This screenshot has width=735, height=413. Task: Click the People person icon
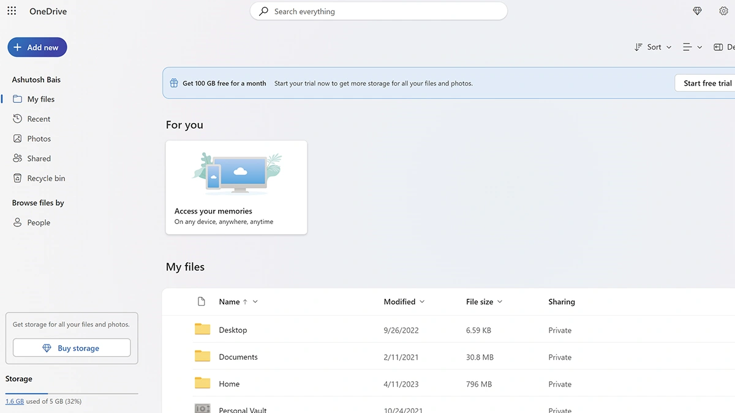pyautogui.click(x=17, y=223)
